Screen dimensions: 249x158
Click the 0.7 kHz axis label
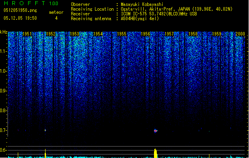click(x=4, y=130)
